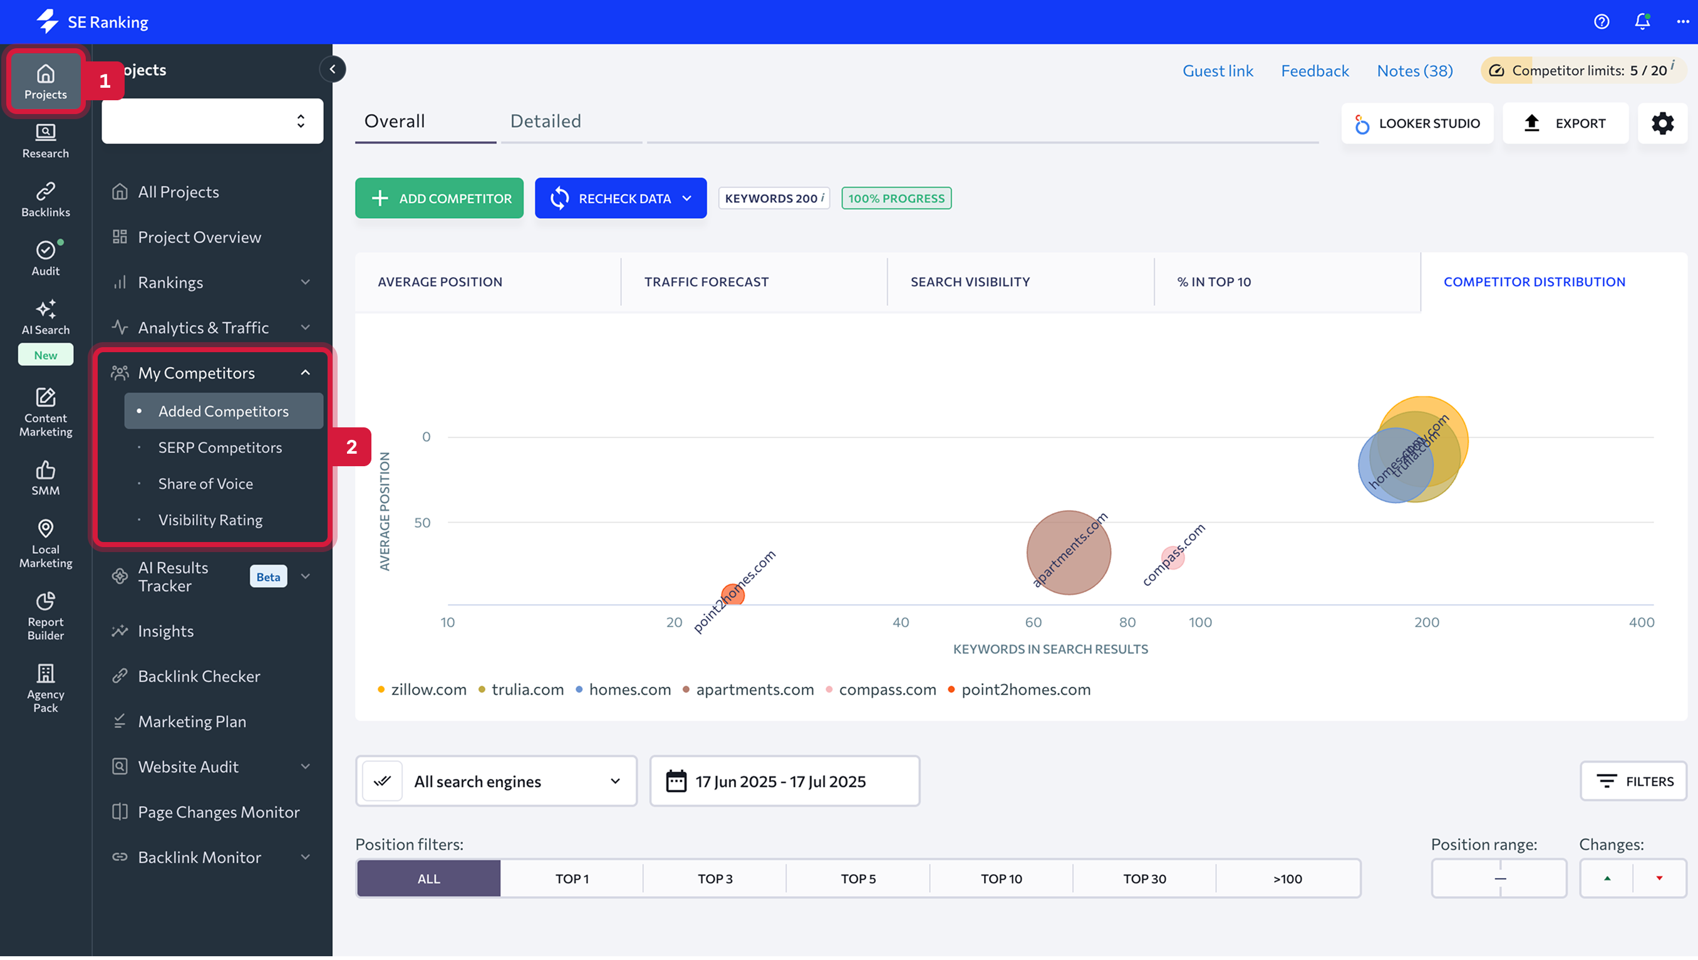1698x960 pixels.
Task: Go to the Backlinks section
Action: pos(46,200)
